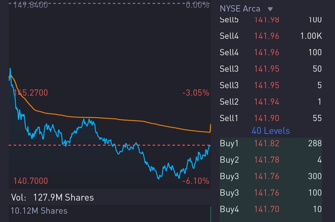Image resolution: width=335 pixels, height=222 pixels.
Task: Pick the Buy3 row with 100 shares
Action: pos(270,193)
